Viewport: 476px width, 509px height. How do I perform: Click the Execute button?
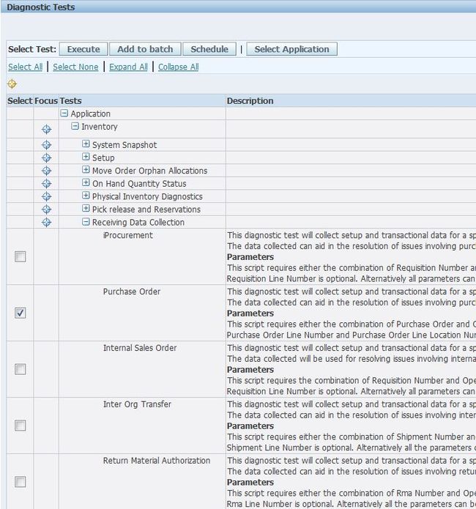[x=83, y=49]
